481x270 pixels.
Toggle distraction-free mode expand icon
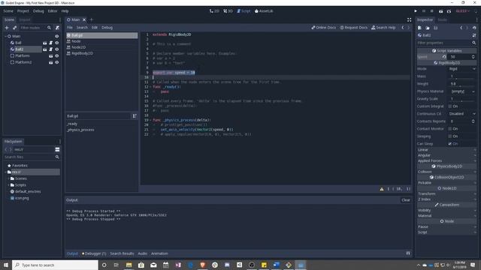coord(409,20)
